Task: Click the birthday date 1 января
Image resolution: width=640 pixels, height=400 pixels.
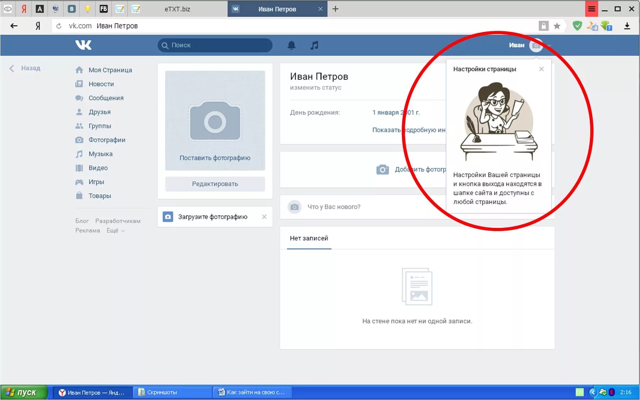Action: pos(396,113)
